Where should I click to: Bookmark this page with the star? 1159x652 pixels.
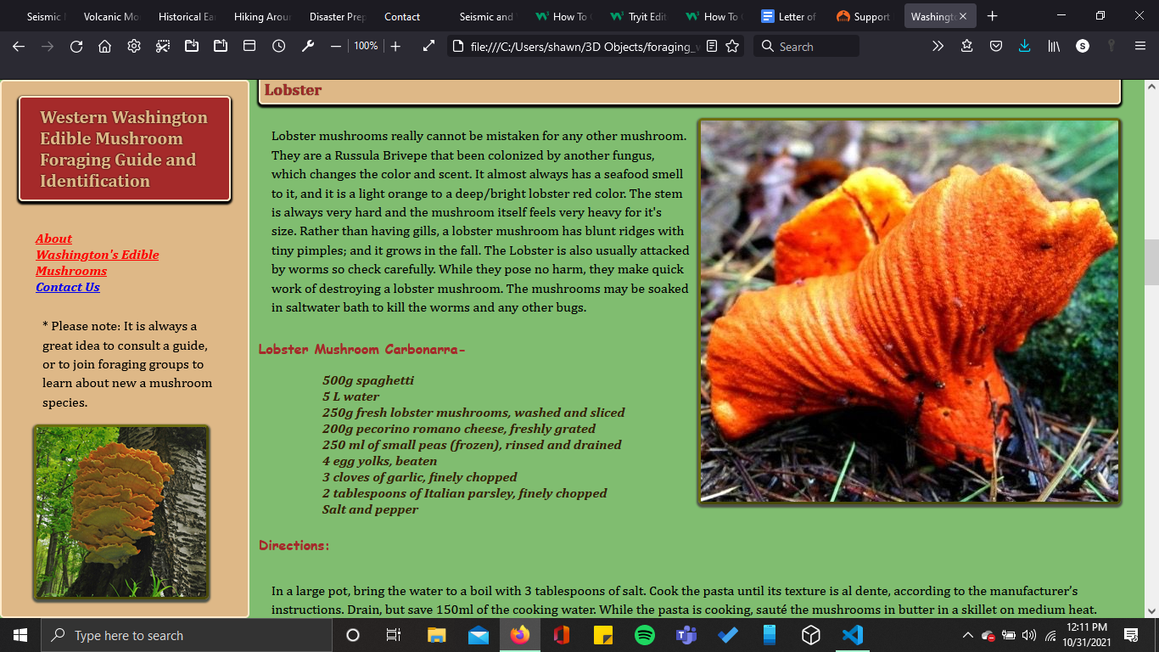click(x=732, y=47)
